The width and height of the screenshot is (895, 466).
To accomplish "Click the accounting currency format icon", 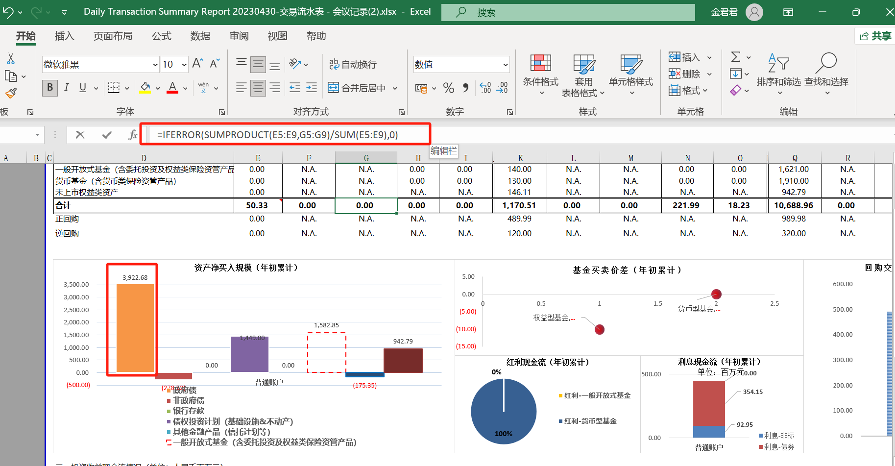I will [x=421, y=88].
